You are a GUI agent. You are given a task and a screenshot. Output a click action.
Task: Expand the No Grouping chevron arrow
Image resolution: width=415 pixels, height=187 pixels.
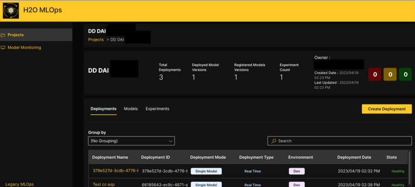click(171, 141)
